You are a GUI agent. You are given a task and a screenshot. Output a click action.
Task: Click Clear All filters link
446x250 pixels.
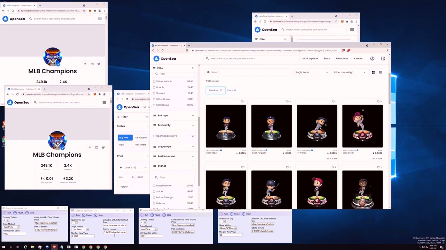point(231,90)
